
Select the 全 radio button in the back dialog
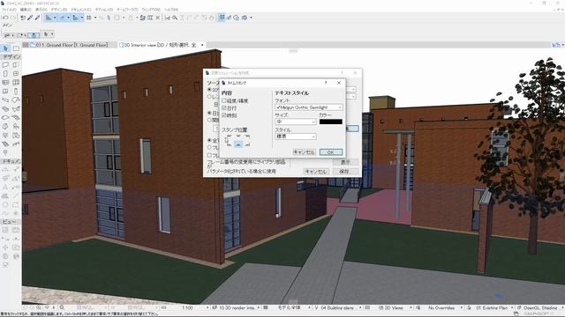click(209, 140)
